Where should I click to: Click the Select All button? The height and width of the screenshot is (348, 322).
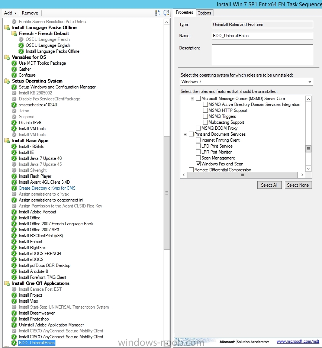click(x=269, y=185)
